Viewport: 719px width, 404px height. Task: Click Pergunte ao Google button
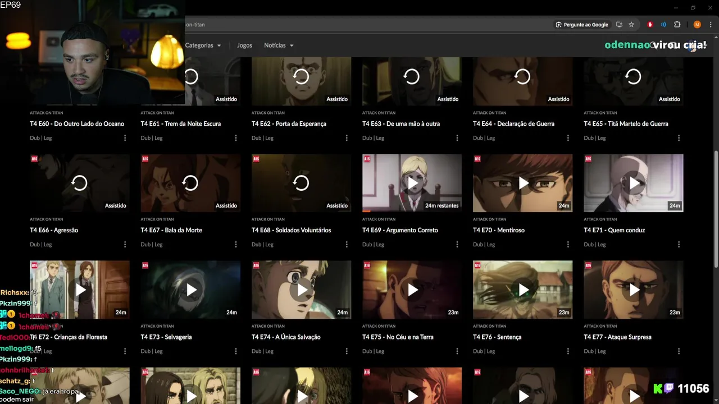(x=582, y=25)
